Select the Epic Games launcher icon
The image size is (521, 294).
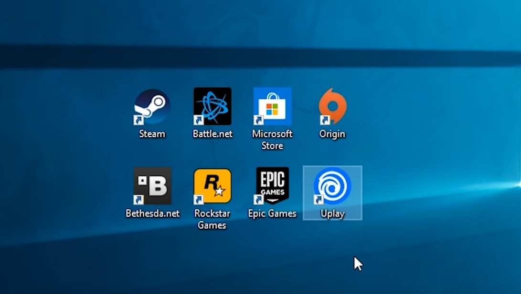[272, 186]
